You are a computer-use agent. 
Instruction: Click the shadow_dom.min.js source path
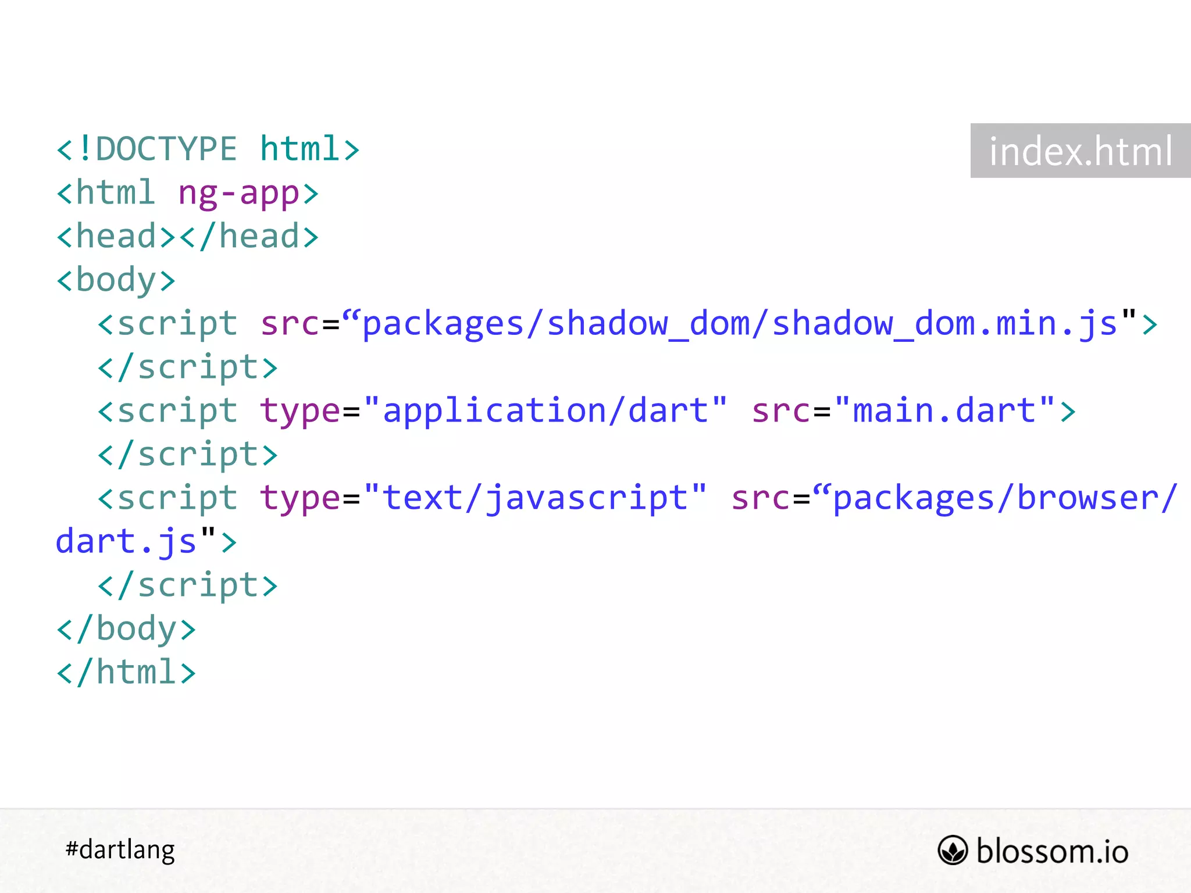739,324
